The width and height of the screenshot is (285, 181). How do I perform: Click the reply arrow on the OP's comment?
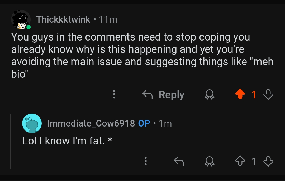click(179, 161)
